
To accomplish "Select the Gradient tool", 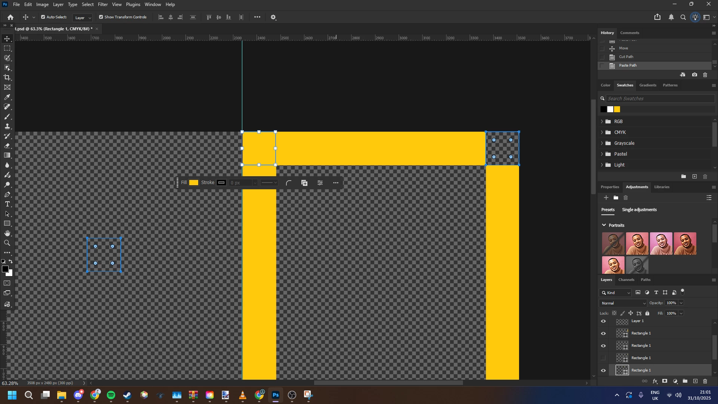I will [7, 155].
